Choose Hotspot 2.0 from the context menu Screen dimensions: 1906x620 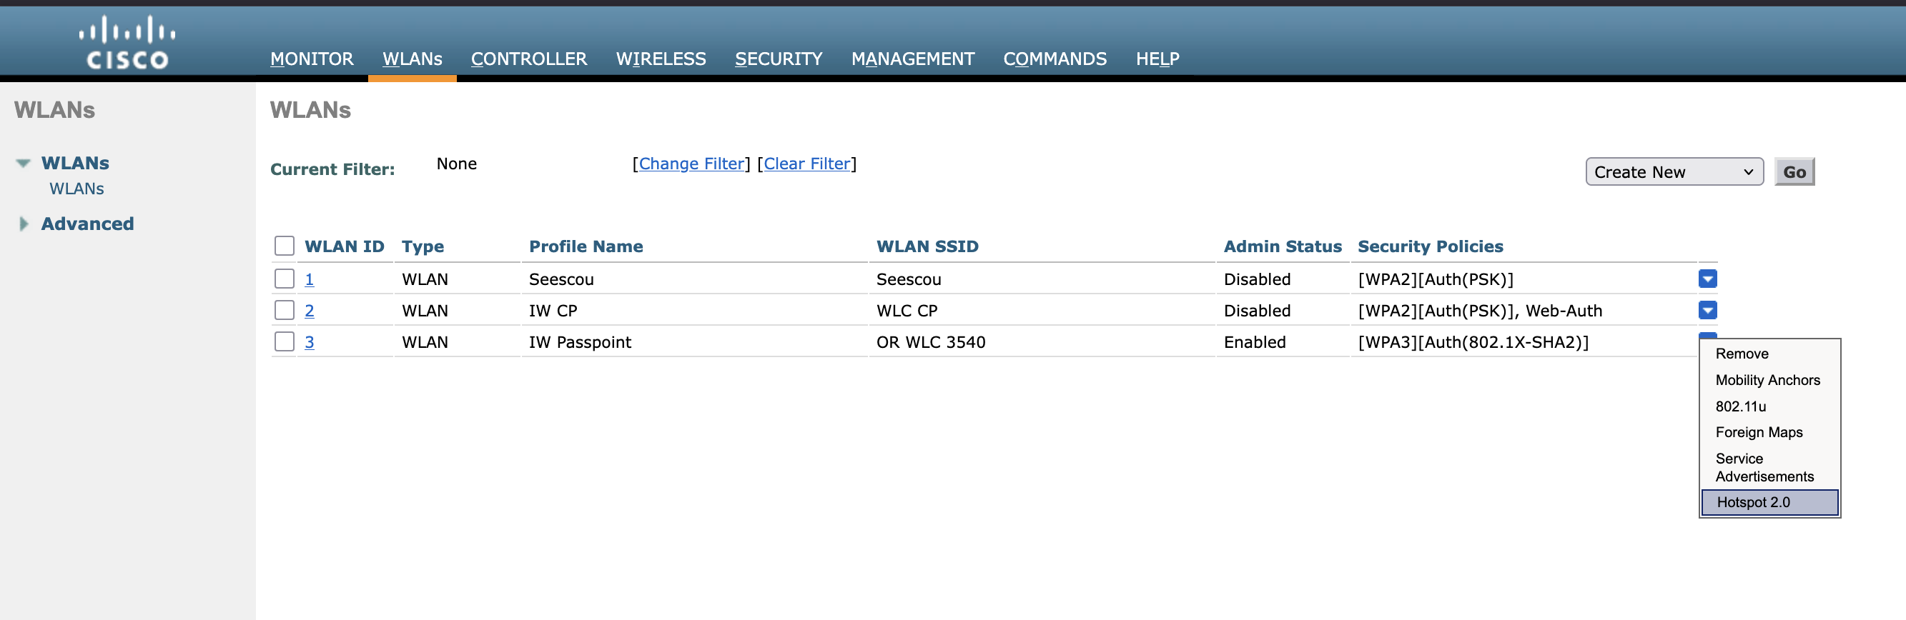coord(1769,503)
